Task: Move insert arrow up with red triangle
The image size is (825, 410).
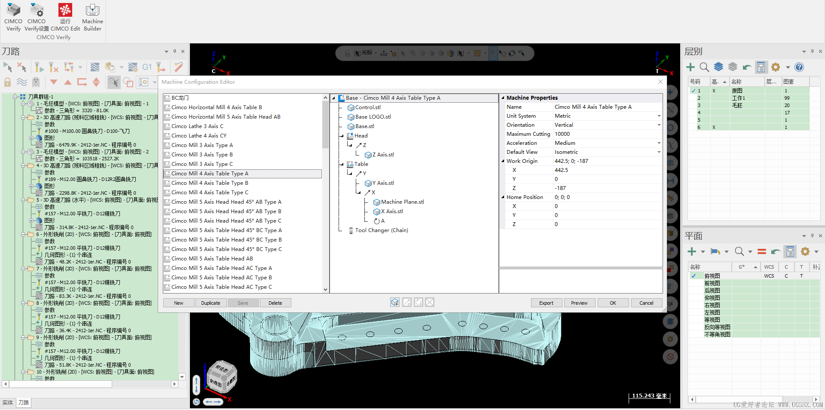Action: [x=68, y=82]
